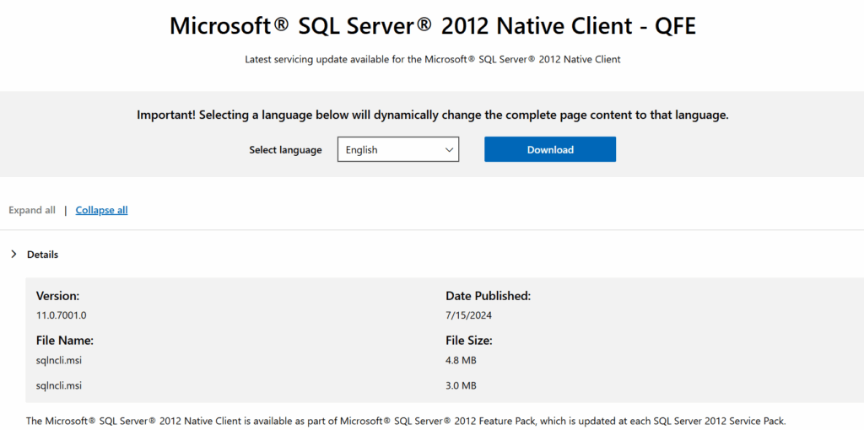Click the date published 7/15/2024

click(x=468, y=315)
